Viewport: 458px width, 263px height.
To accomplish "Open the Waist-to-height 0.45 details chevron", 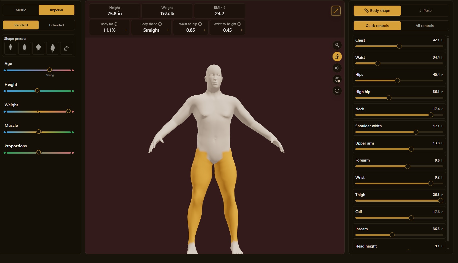I will pos(241,30).
